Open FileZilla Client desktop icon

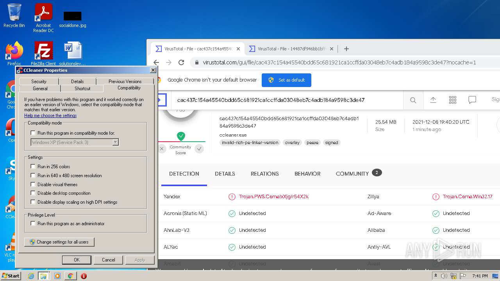point(43,53)
